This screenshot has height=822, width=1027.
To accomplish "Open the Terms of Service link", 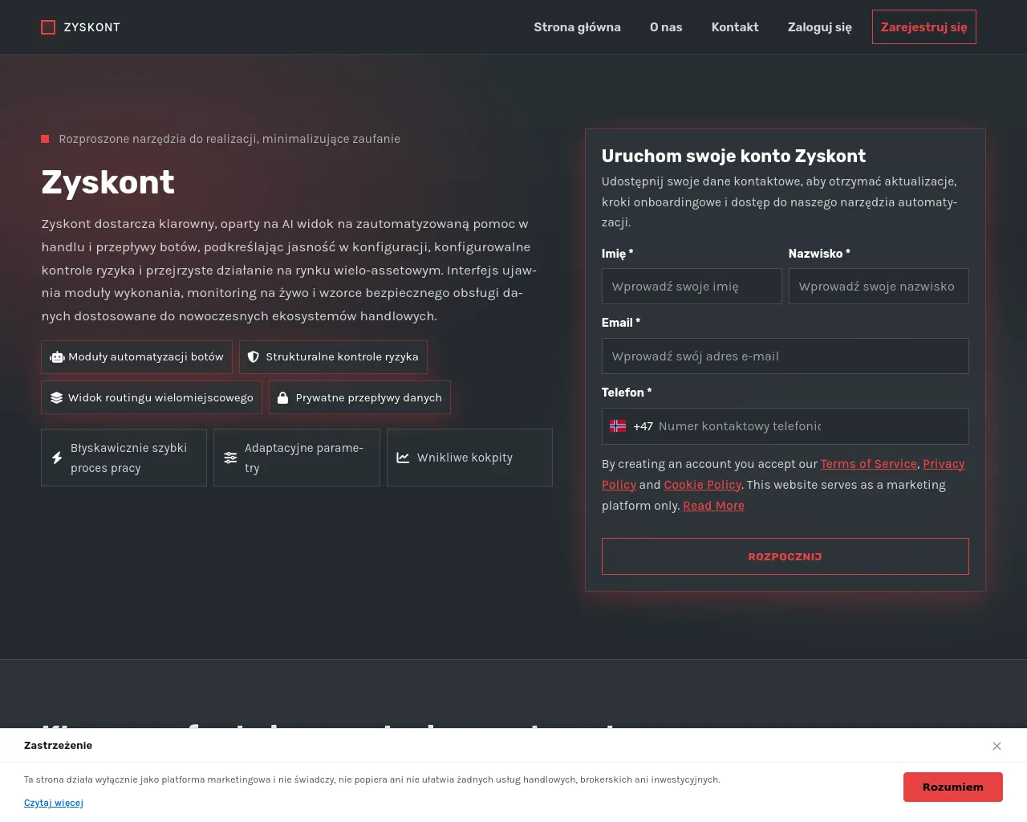I will pos(868,464).
